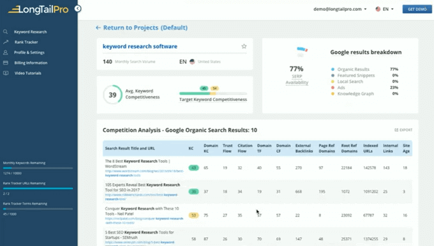Image resolution: width=434 pixels, height=246 pixels.
Task: Click the GET DEMO button
Action: [x=417, y=9]
